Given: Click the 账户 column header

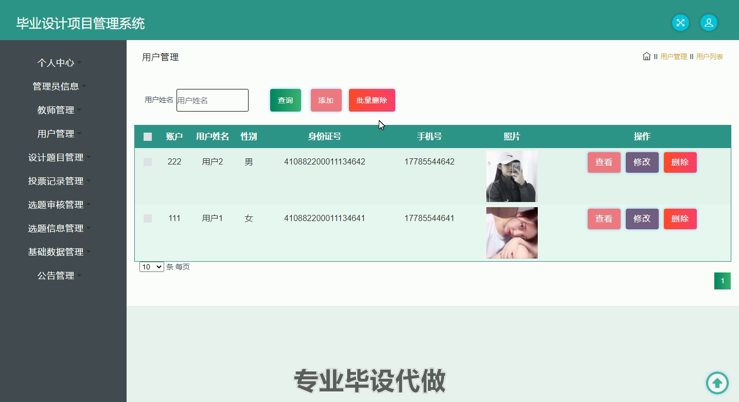Looking at the screenshot, I should [x=174, y=137].
